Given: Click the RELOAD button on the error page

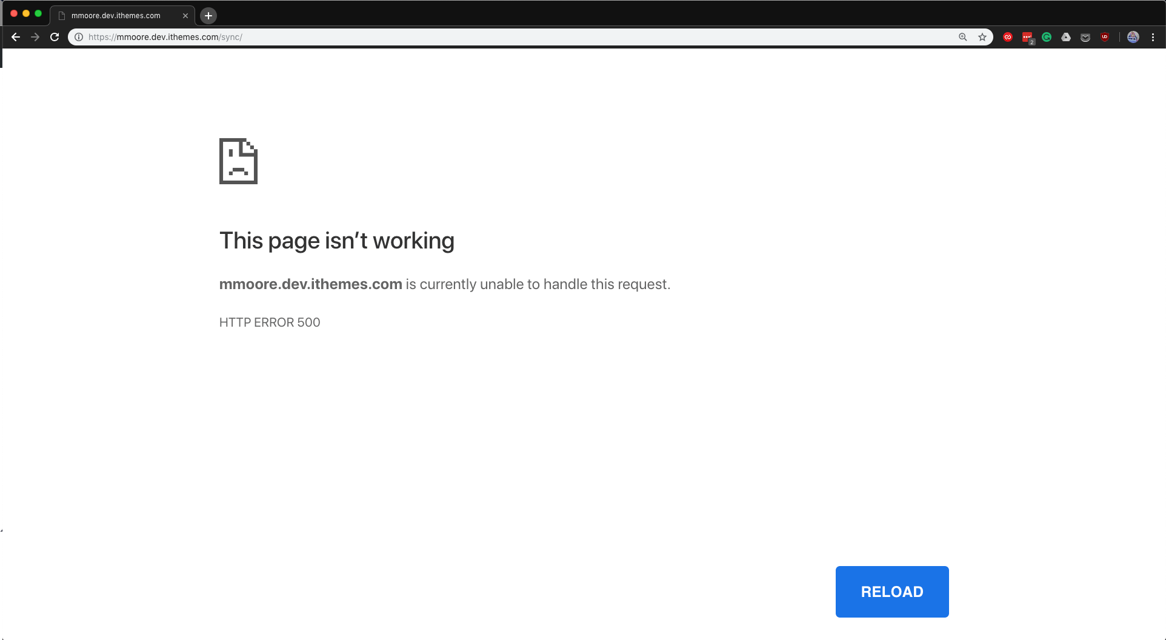Looking at the screenshot, I should pos(891,592).
